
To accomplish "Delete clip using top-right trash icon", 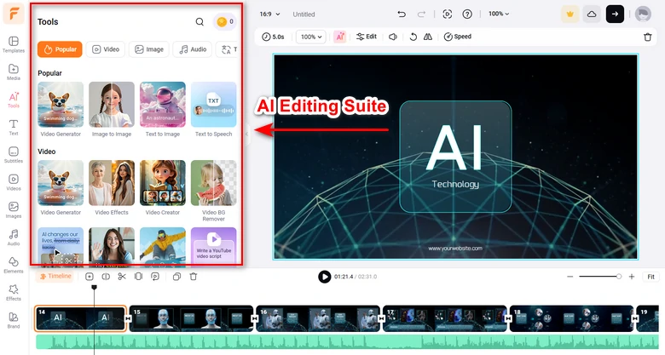I will click(x=648, y=37).
